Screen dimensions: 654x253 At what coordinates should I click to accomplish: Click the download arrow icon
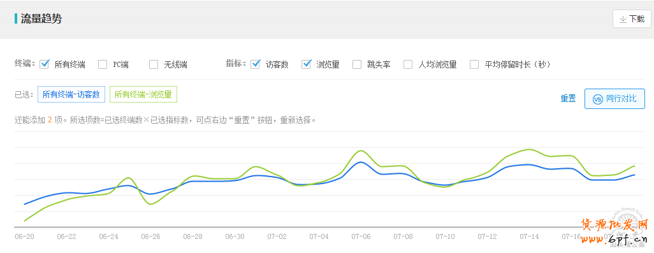[x=623, y=19]
